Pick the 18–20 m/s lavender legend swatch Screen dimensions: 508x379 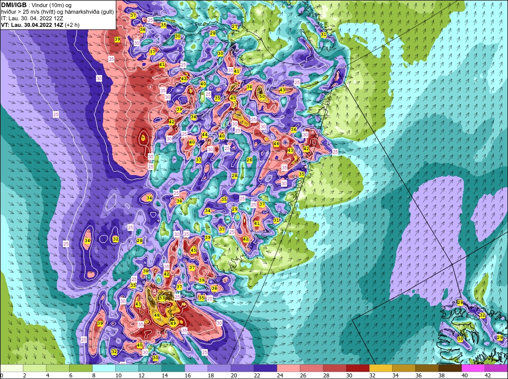coord(219,368)
